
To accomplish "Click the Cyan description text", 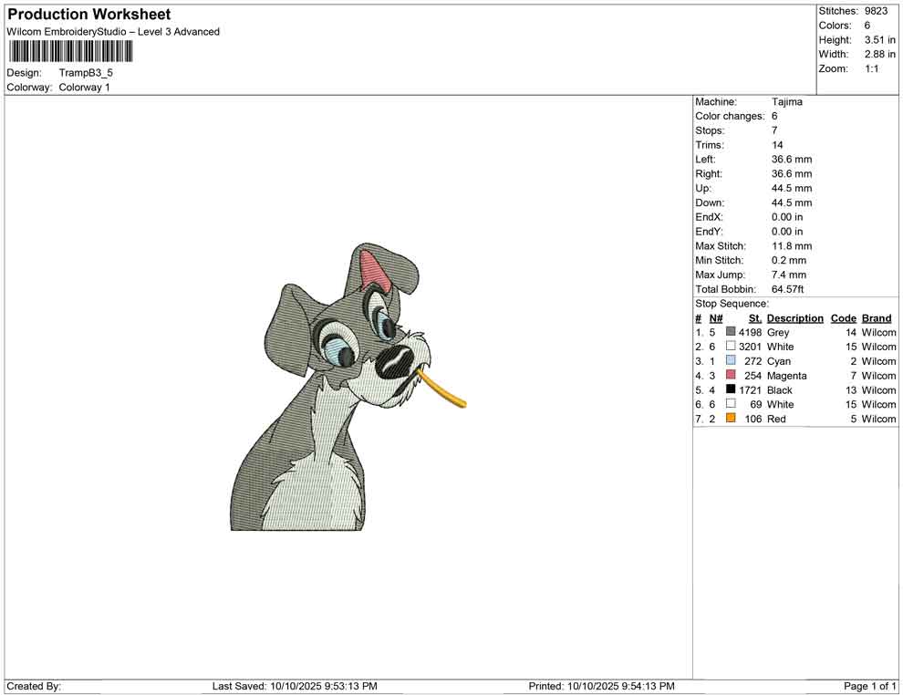I will point(779,361).
